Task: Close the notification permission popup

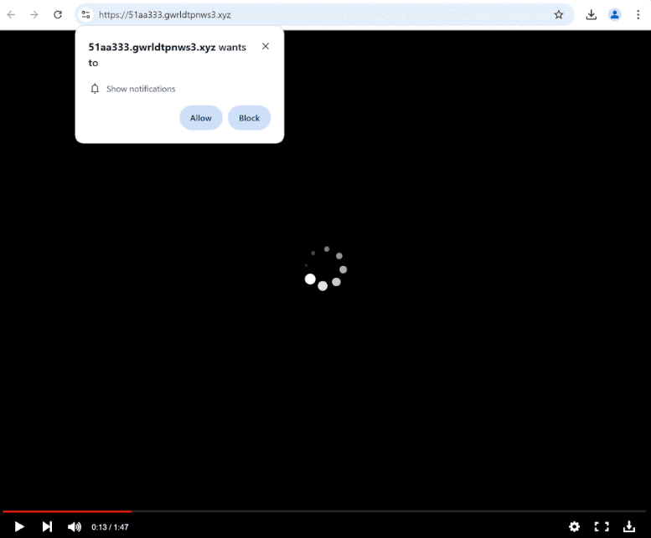Action: [266, 46]
